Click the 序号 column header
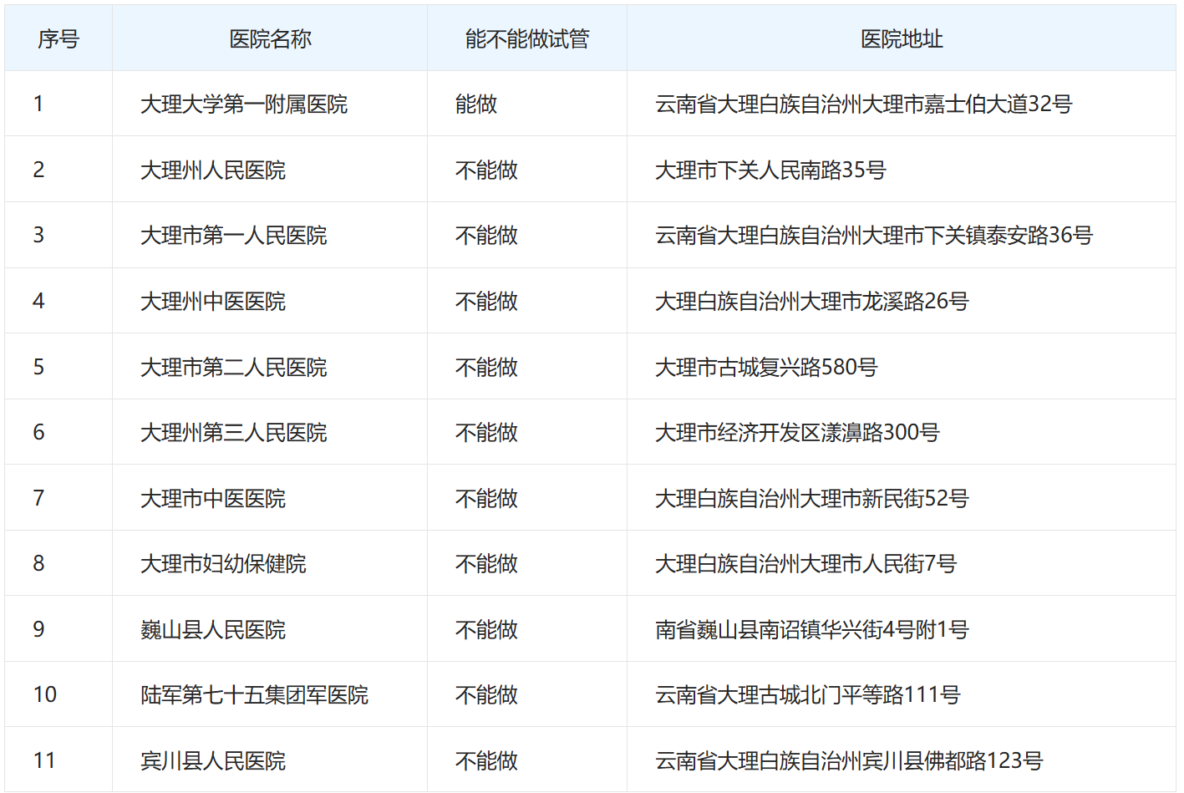This screenshot has width=1184, height=793. pos(58,38)
